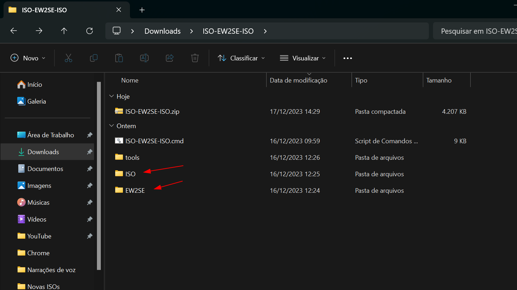This screenshot has height=290, width=517.
Task: Open the See more ellipsis menu
Action: [x=347, y=58]
